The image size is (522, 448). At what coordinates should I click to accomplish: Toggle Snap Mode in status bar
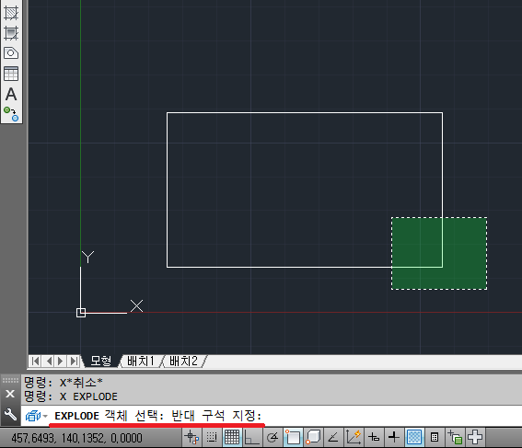212,437
